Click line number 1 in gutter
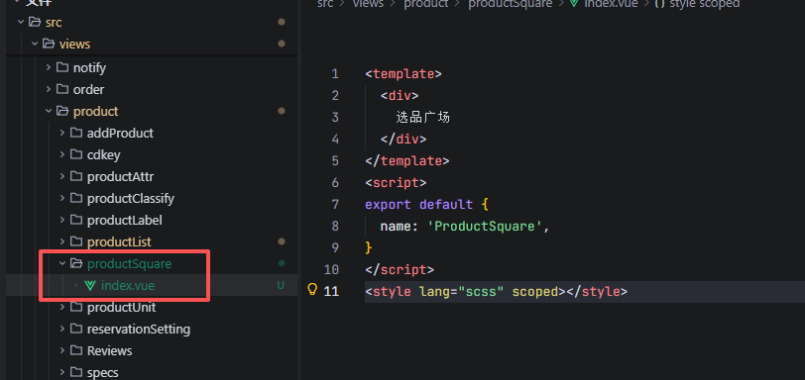This screenshot has height=380, width=805. pos(335,74)
